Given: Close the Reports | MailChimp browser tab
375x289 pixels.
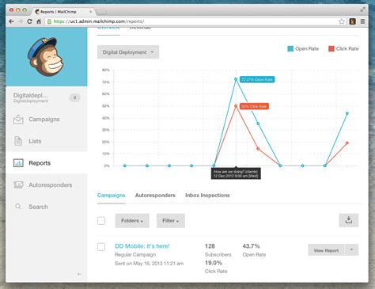Looking at the screenshot, I should point(91,12).
